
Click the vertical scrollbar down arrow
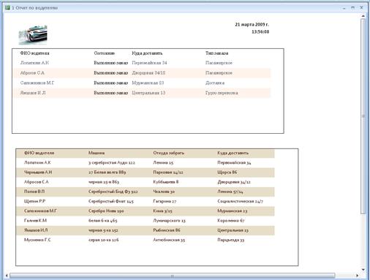363,270
